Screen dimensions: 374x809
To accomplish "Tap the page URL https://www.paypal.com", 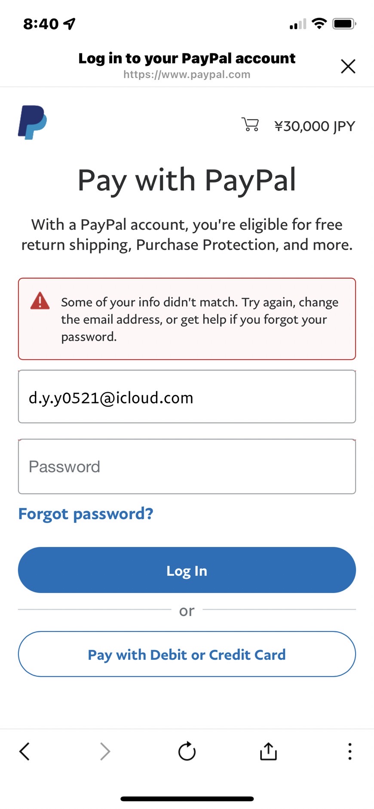I will click(x=187, y=74).
